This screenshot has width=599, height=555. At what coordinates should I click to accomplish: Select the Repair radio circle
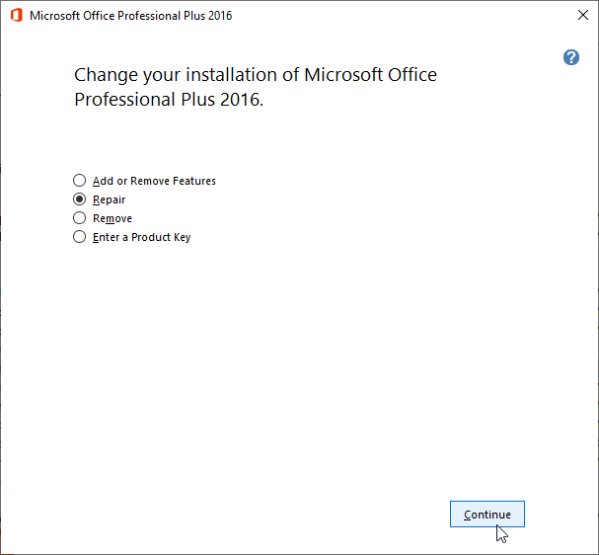click(x=80, y=199)
